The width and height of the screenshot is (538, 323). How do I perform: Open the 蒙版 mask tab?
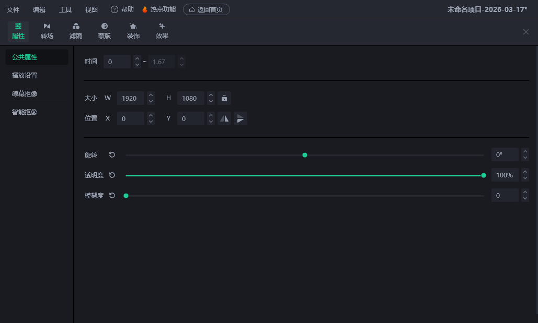[x=105, y=31]
